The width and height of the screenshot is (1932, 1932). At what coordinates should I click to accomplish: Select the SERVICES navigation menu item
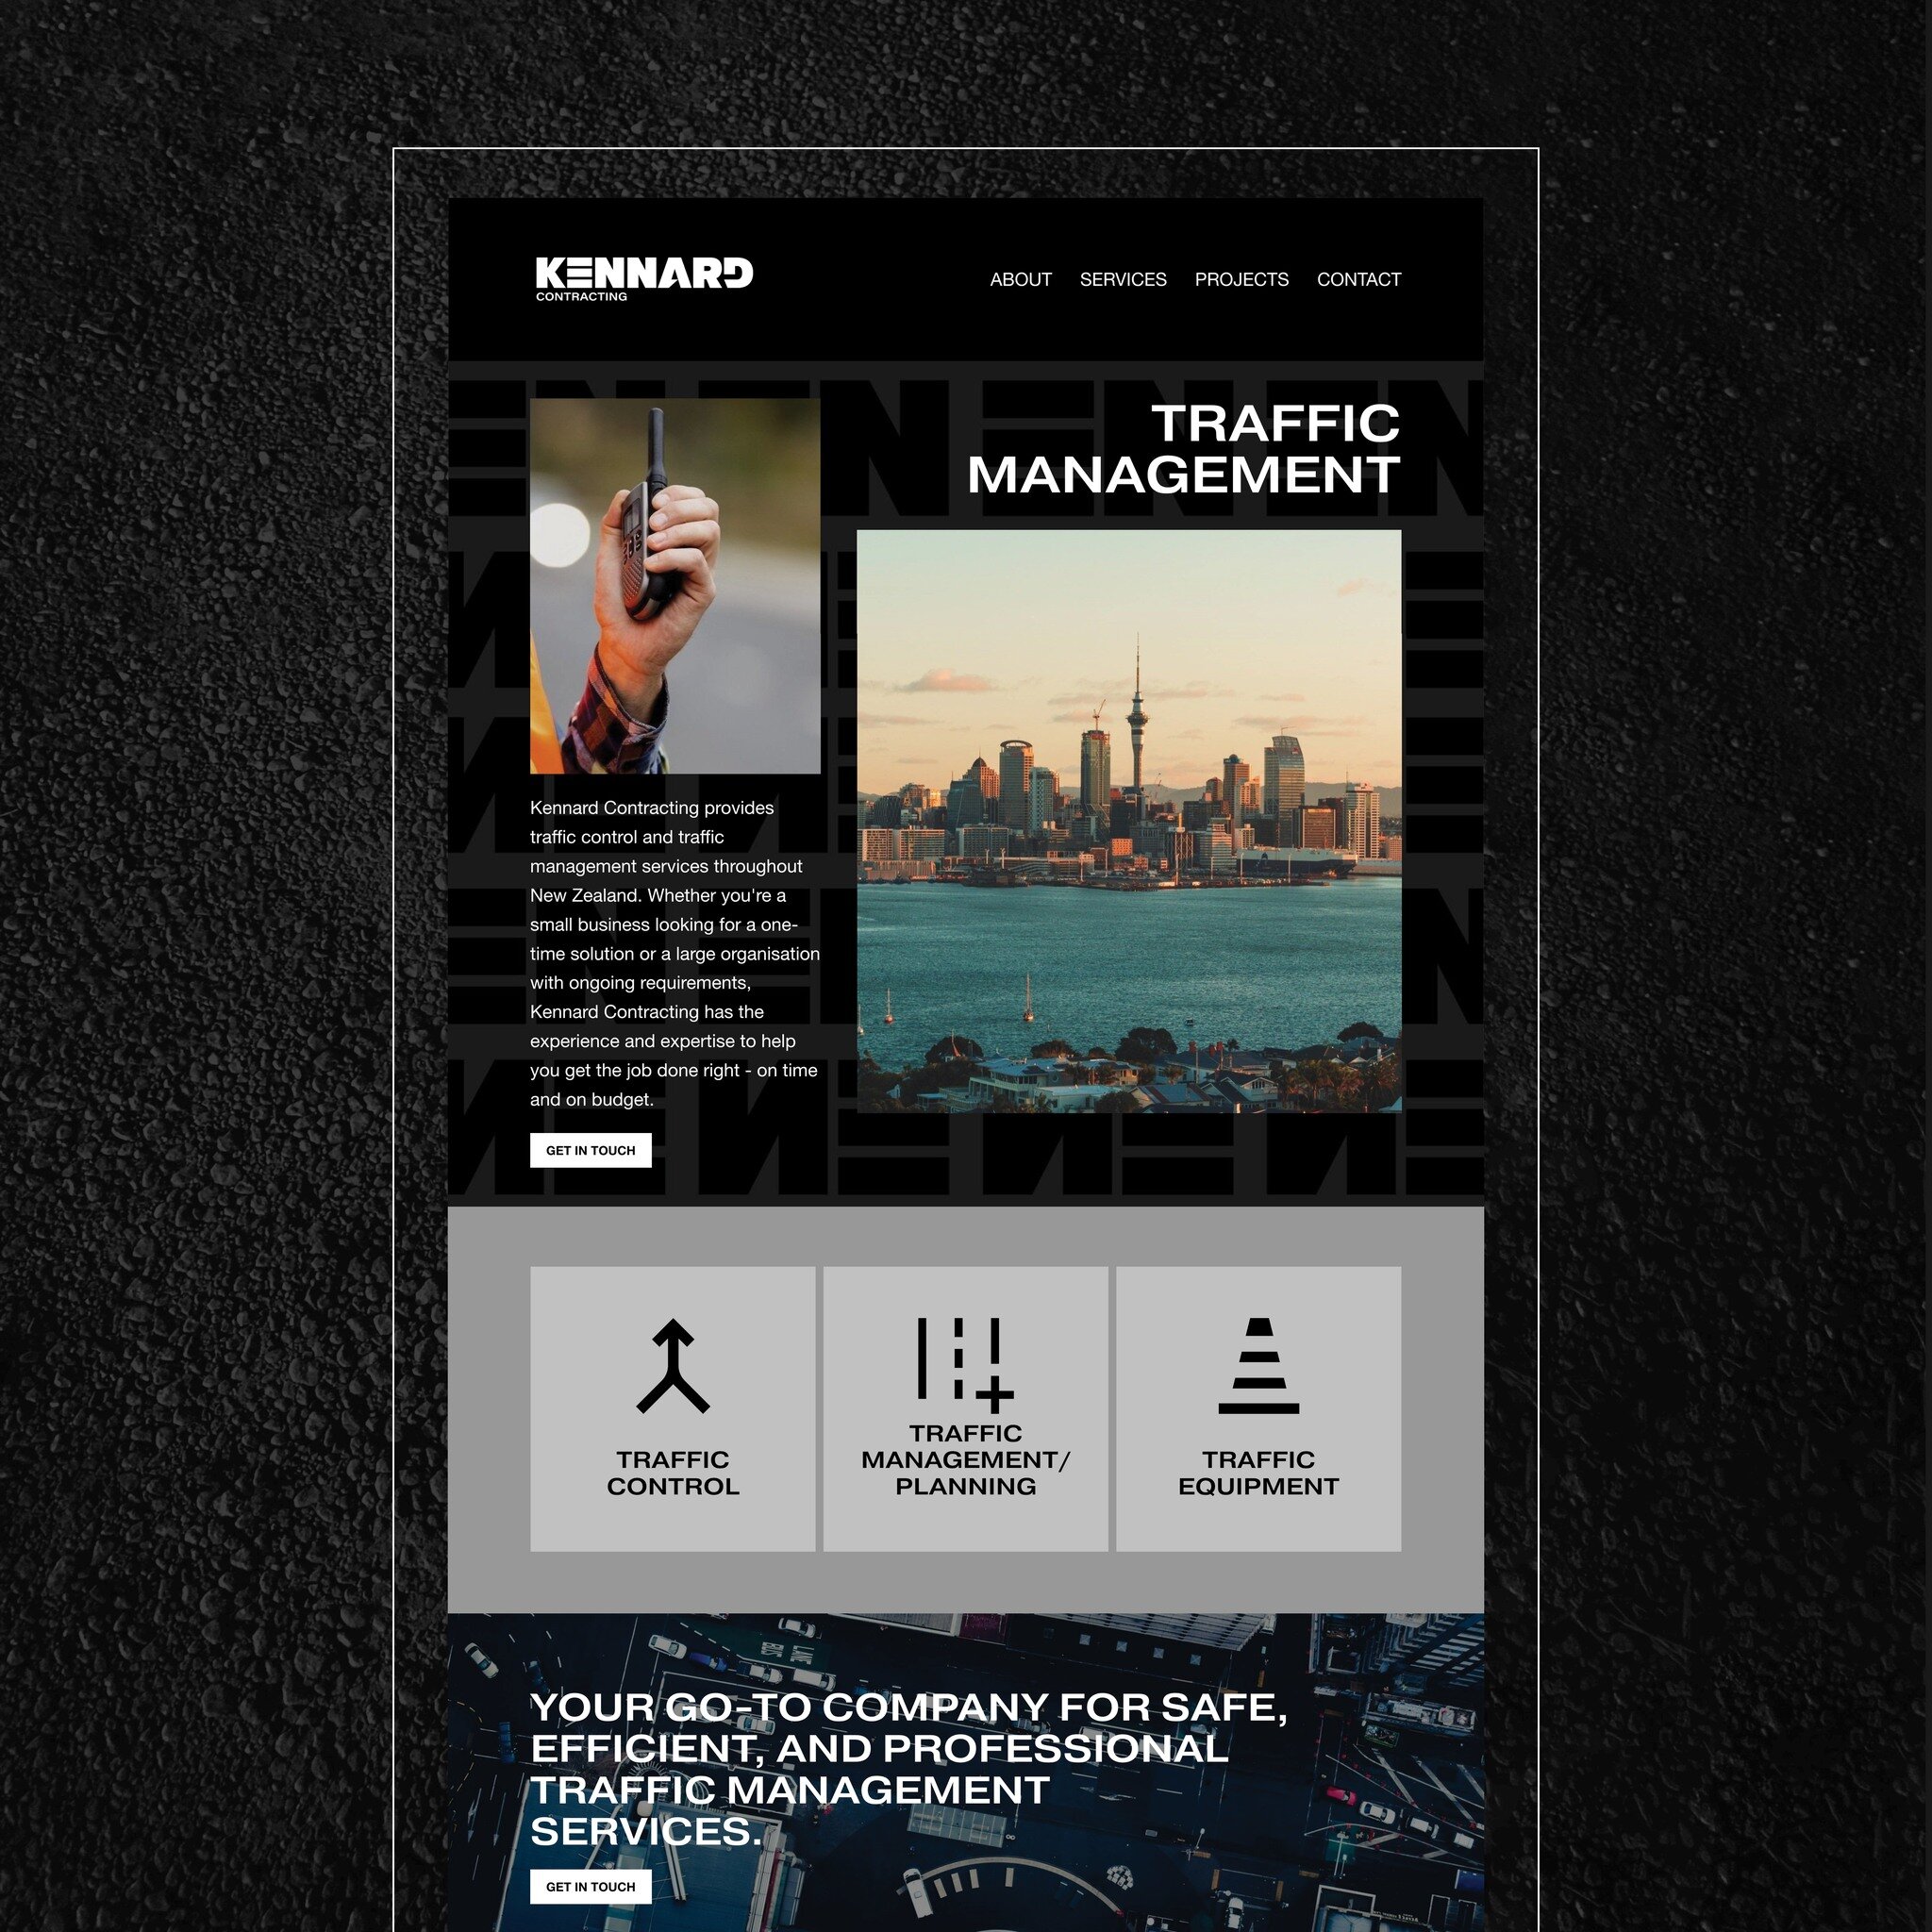(x=1124, y=276)
